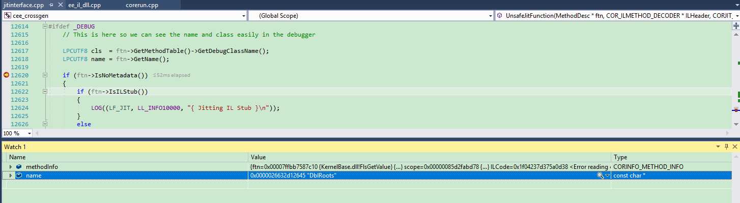The width and height of the screenshot is (740, 203).
Task: Close the Watch 1 panel
Action: [x=735, y=147]
